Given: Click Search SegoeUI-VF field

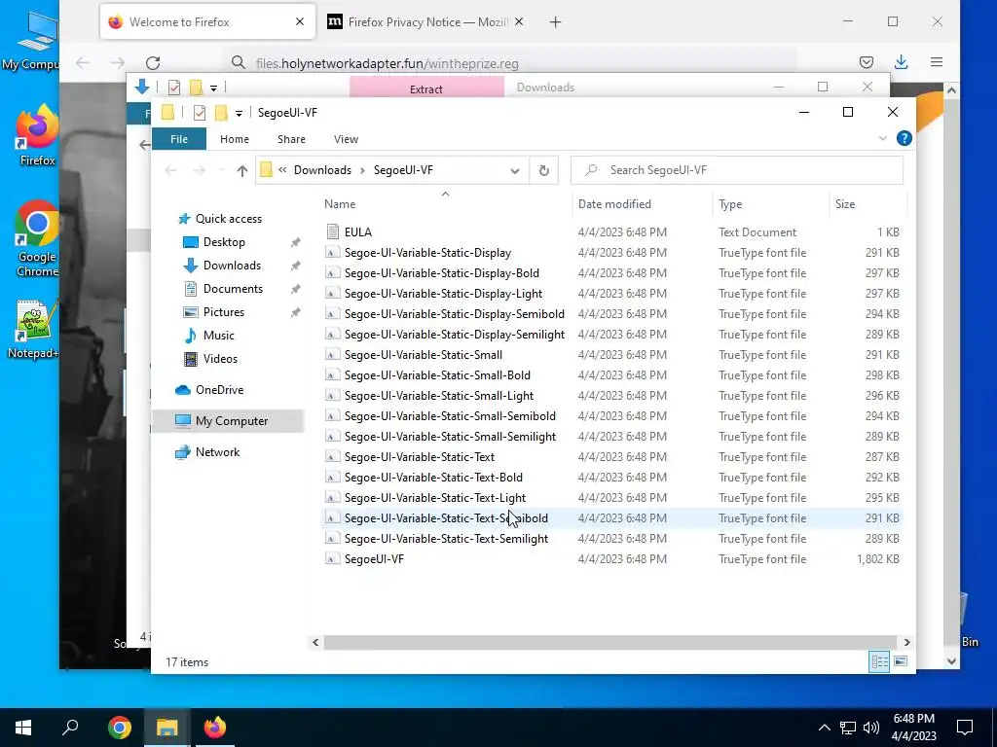Looking at the screenshot, I should (x=736, y=170).
